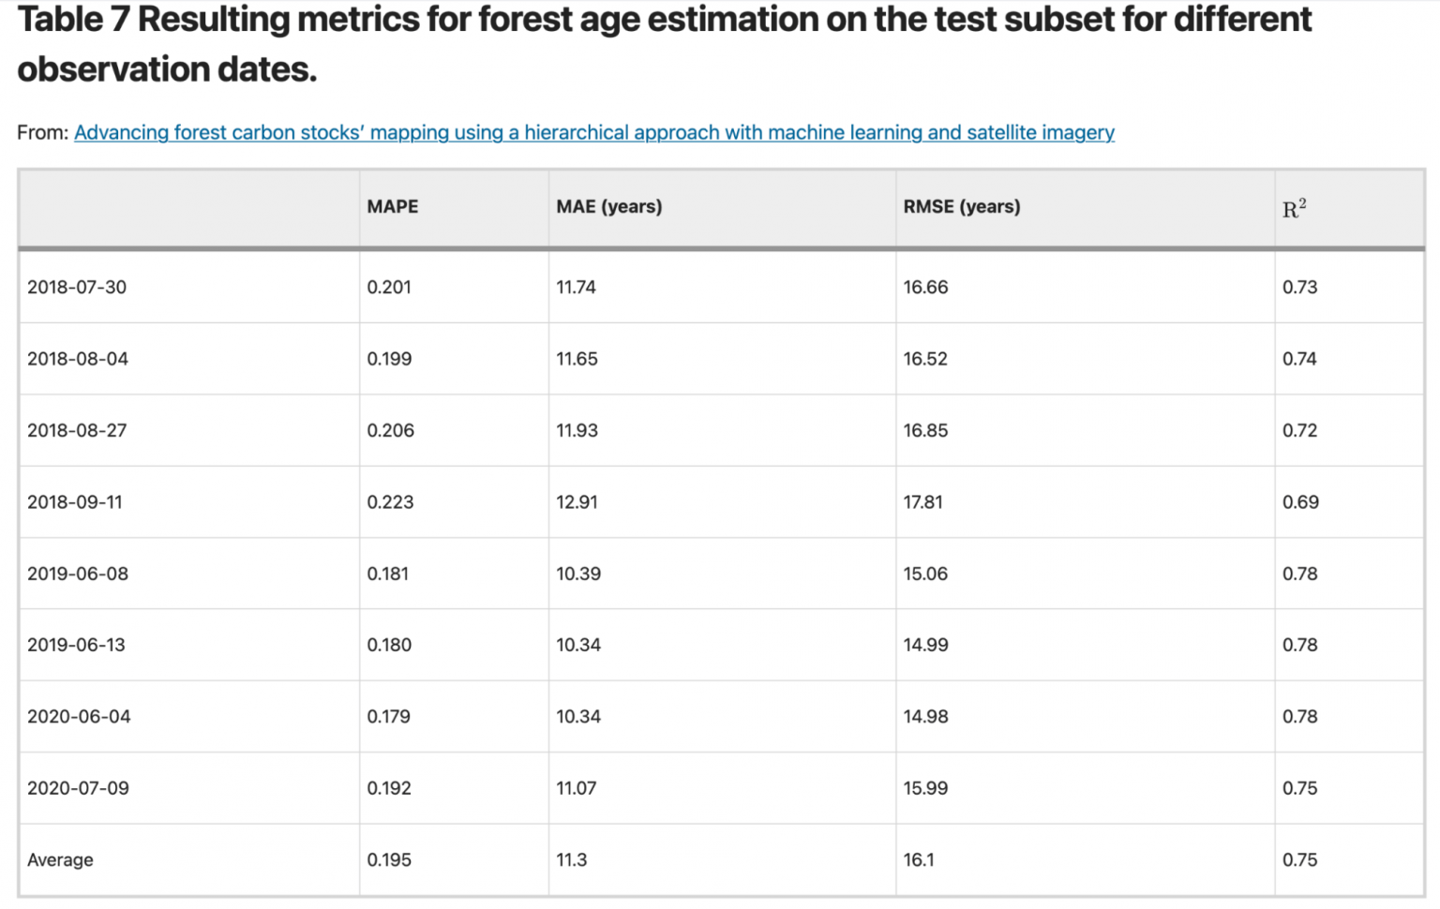Click the Average row label
Viewport: 1440px width, 909px height.
(60, 860)
